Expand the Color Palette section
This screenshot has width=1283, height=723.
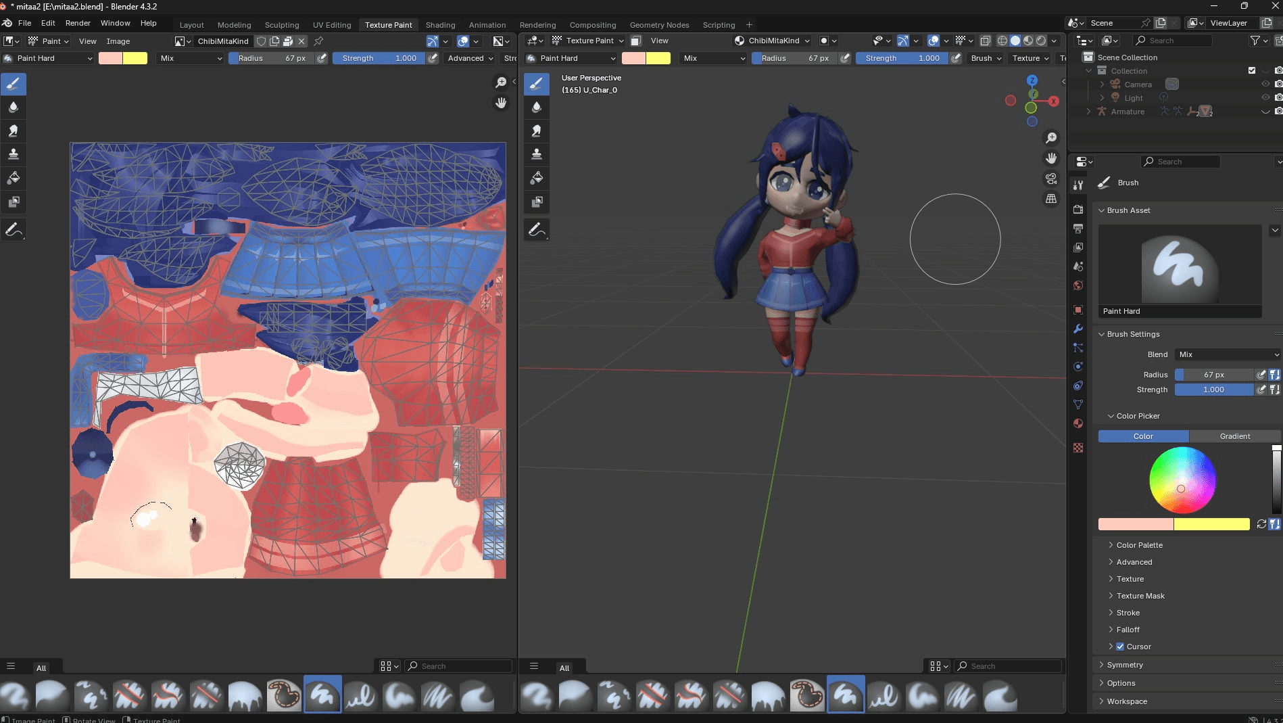pos(1139,545)
